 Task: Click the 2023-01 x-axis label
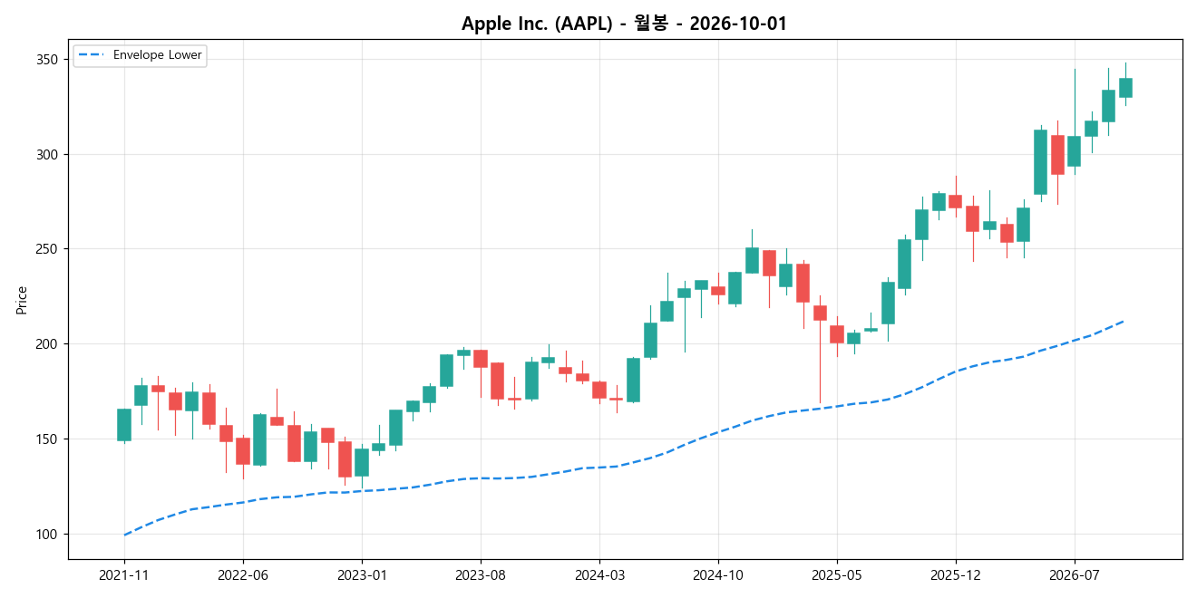coord(362,575)
